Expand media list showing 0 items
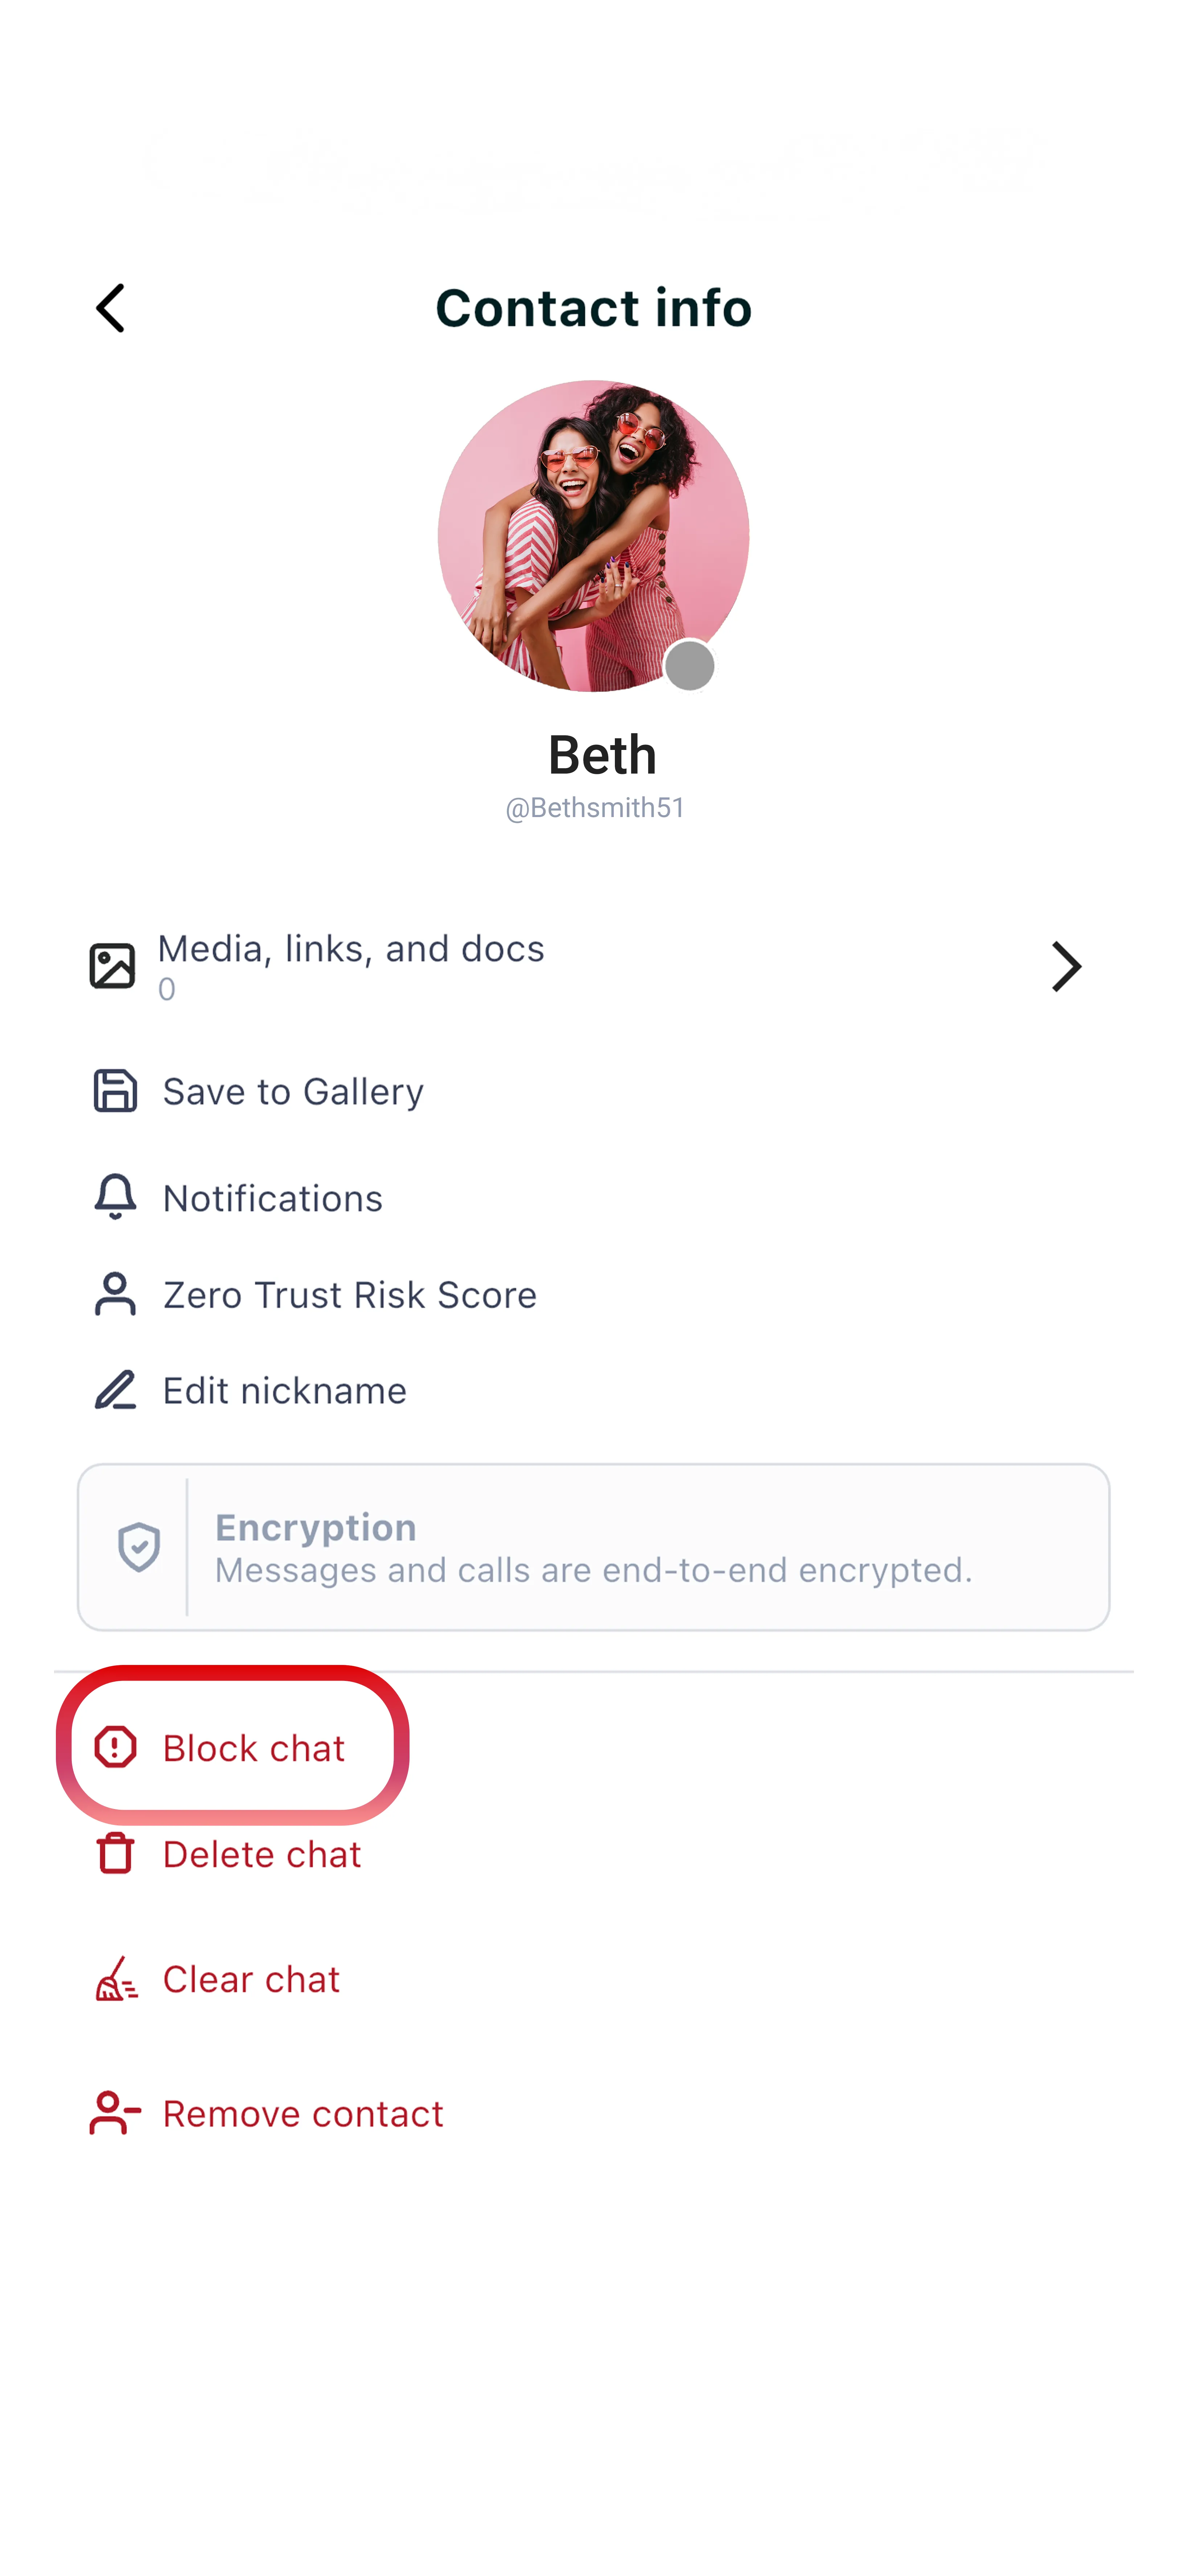The width and height of the screenshot is (1188, 2576). [x=594, y=966]
